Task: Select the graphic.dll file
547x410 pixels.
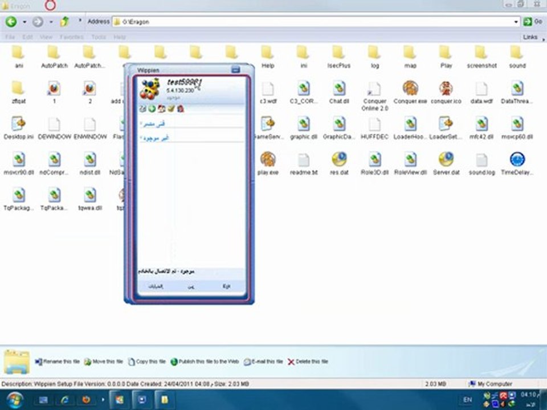Action: point(304,128)
